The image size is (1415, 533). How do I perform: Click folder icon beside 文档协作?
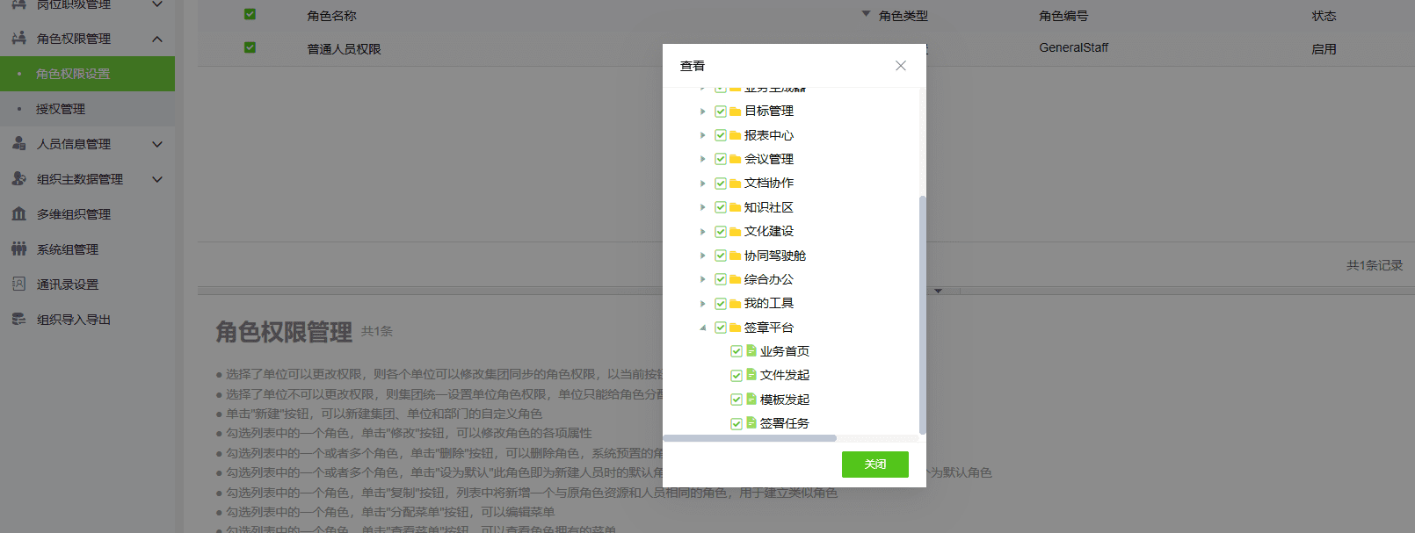coord(735,184)
